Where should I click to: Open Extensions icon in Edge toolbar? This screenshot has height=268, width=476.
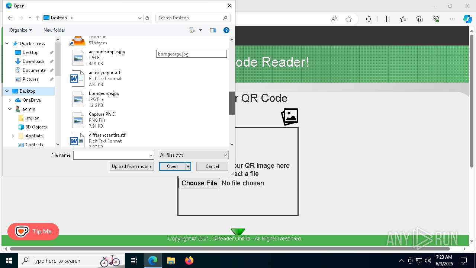pyautogui.click(x=369, y=19)
